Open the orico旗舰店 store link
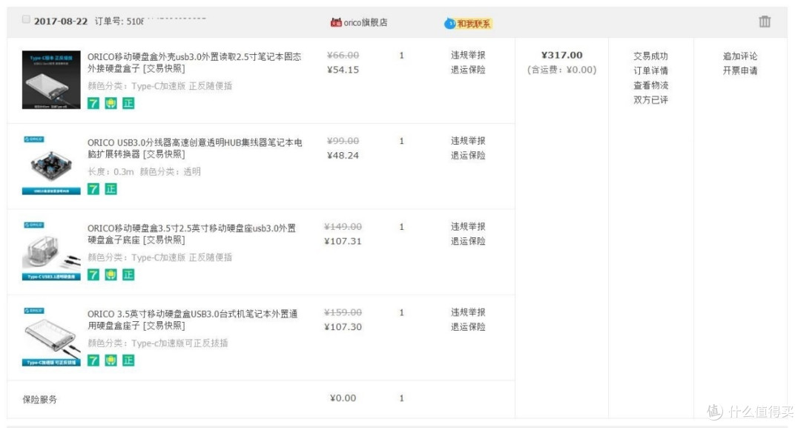Screen dimensions: 801x428 [x=365, y=22]
